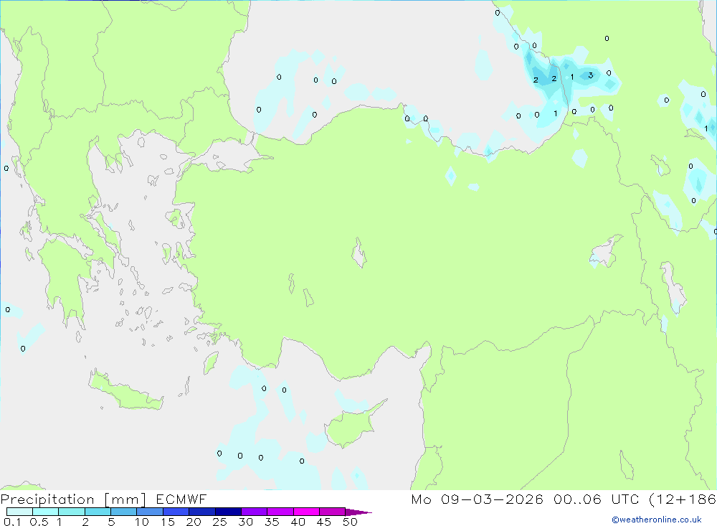717x526 pixels.
Task: Click the '10' legend scale label
Action: 142,522
